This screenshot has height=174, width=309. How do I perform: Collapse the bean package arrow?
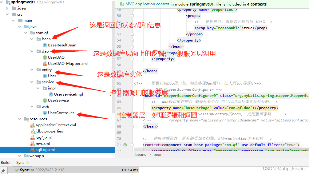click(x=32, y=39)
